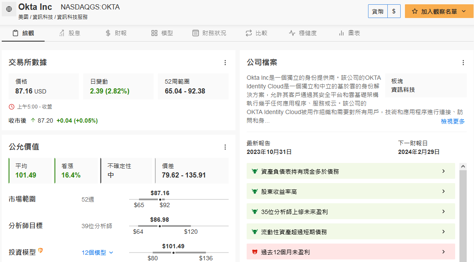The width and height of the screenshot is (474, 262).
Task: Click the grid icon next to 模型
Action: (154, 33)
